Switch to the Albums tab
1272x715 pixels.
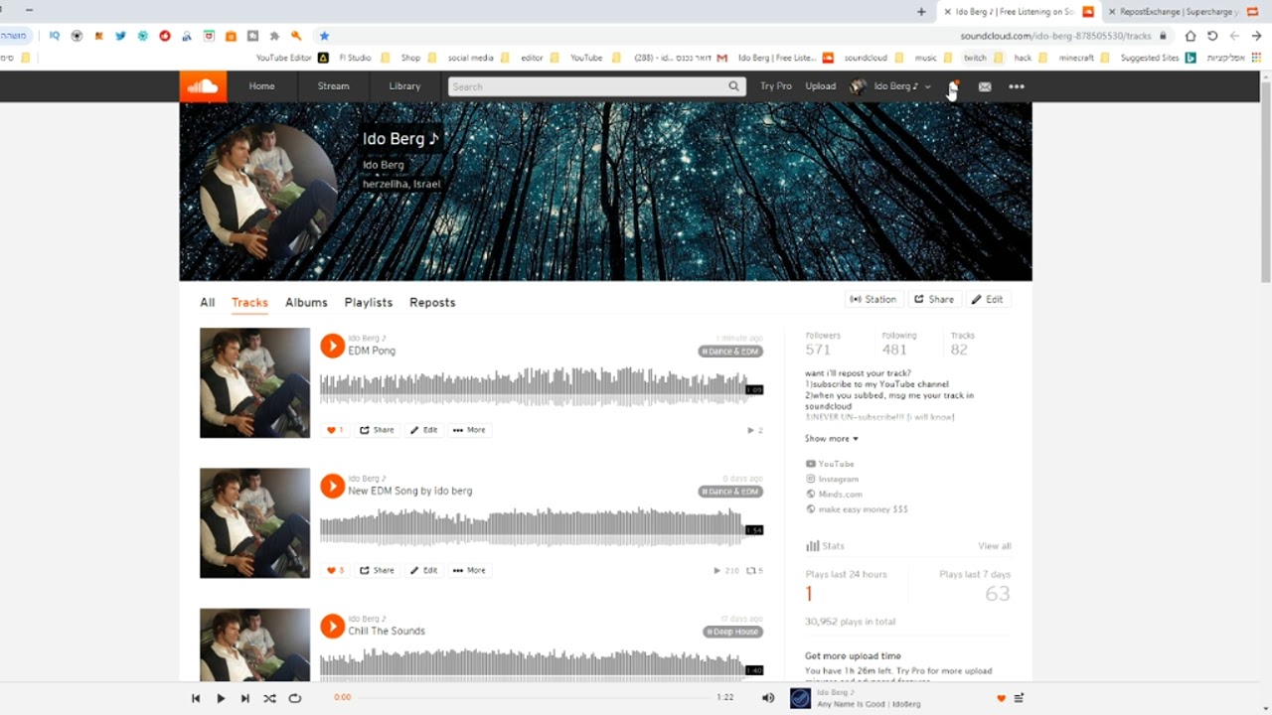coord(306,302)
